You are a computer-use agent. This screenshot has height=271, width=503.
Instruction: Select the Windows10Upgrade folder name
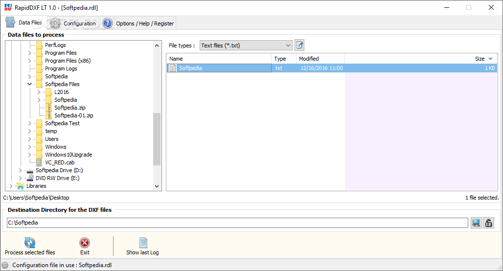click(69, 155)
